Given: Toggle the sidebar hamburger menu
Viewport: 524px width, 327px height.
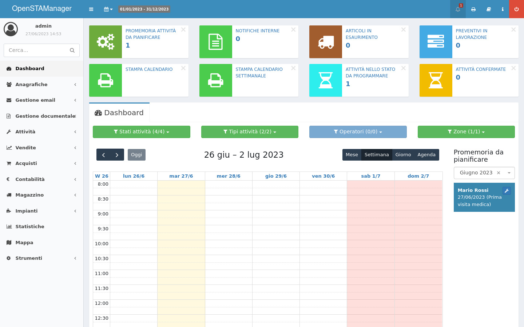Looking at the screenshot, I should pyautogui.click(x=91, y=9).
